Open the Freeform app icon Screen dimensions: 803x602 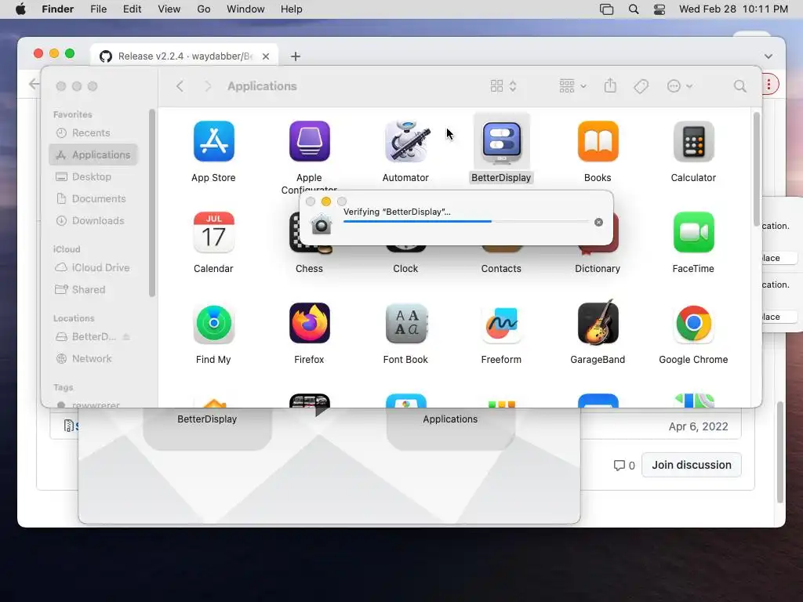tap(501, 324)
